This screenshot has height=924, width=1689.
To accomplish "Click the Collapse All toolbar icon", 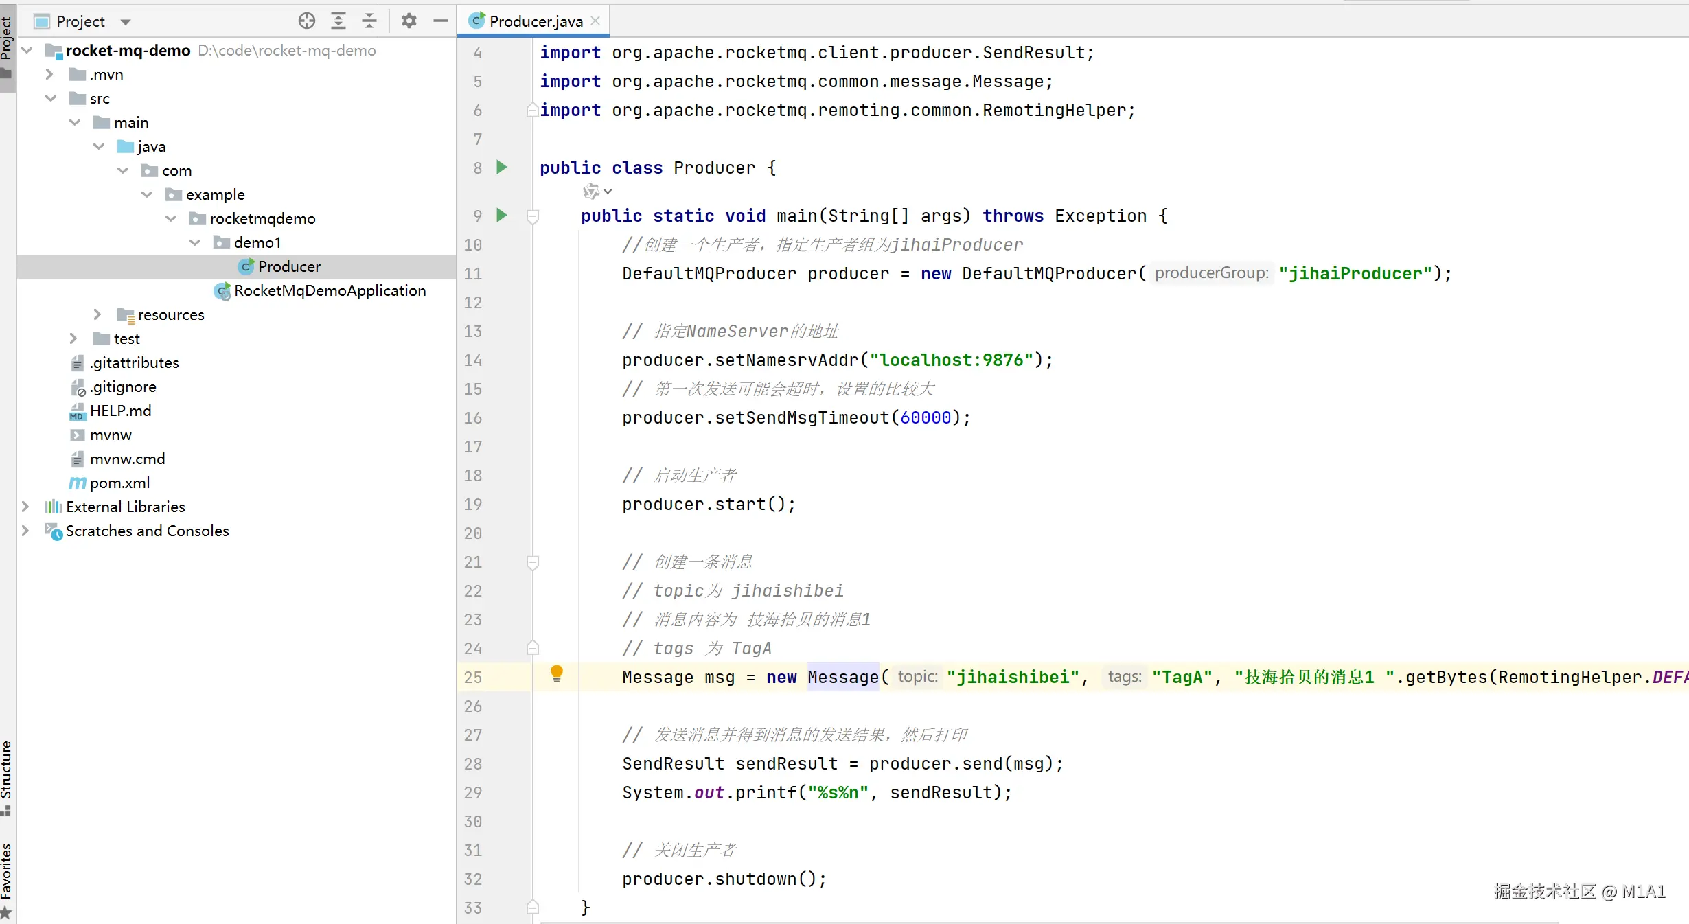I will pos(369,21).
